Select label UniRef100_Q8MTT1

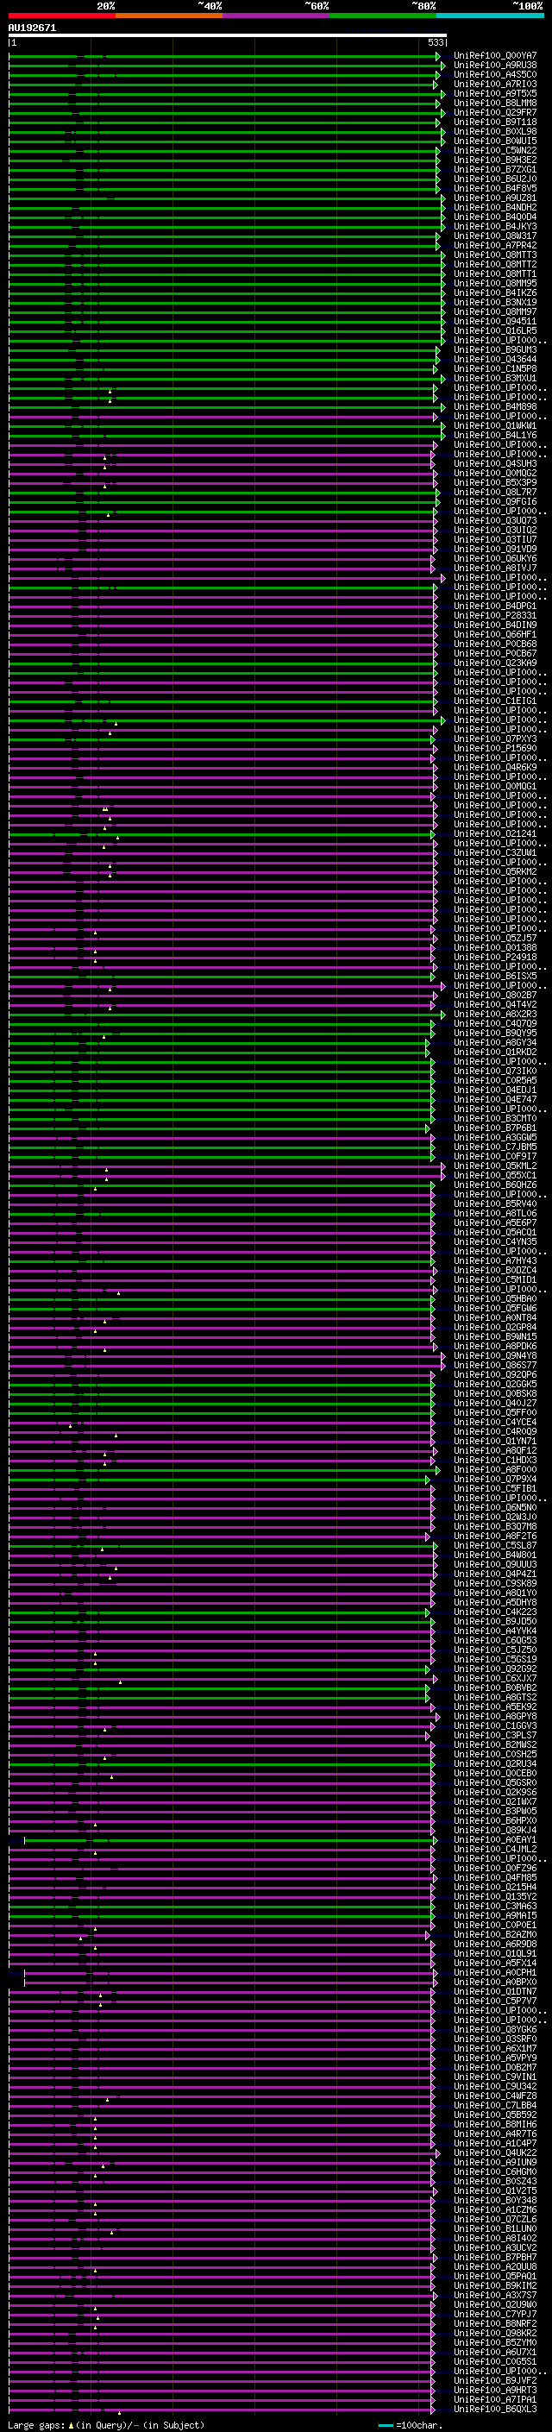495,273
